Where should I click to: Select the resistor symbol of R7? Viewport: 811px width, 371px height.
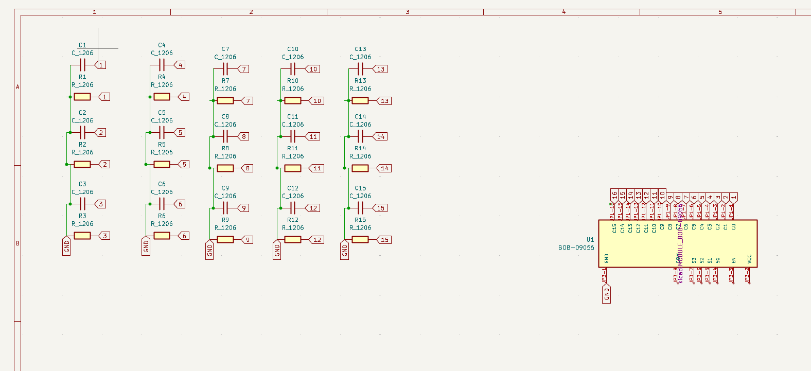225,101
